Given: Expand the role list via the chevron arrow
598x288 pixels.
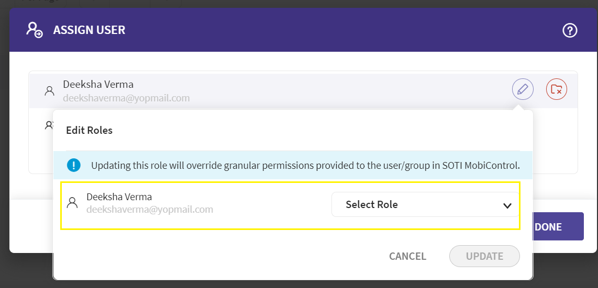Looking at the screenshot, I should (507, 205).
